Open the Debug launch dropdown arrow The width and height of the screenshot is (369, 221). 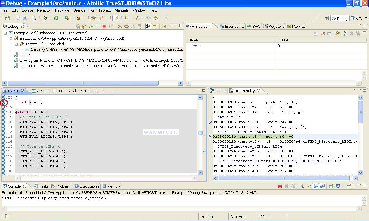(50, 18)
